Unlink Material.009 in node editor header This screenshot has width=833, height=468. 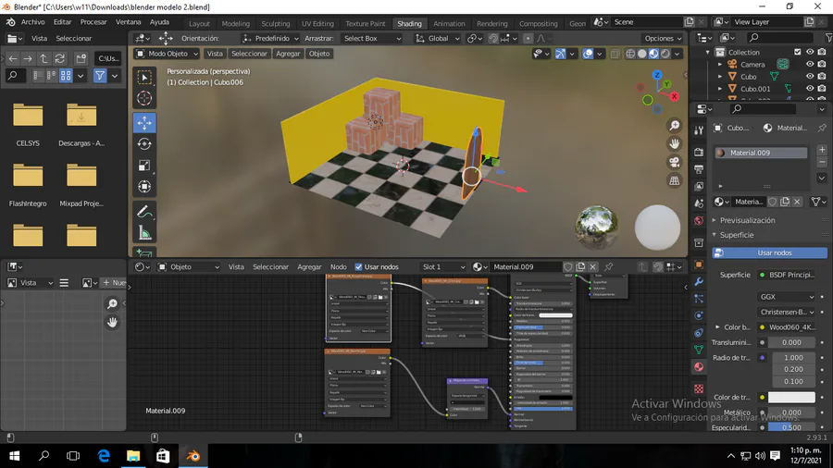point(593,267)
